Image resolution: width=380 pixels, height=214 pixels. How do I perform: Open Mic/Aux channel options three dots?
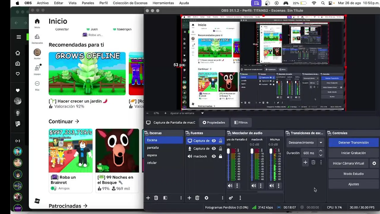tap(278, 186)
